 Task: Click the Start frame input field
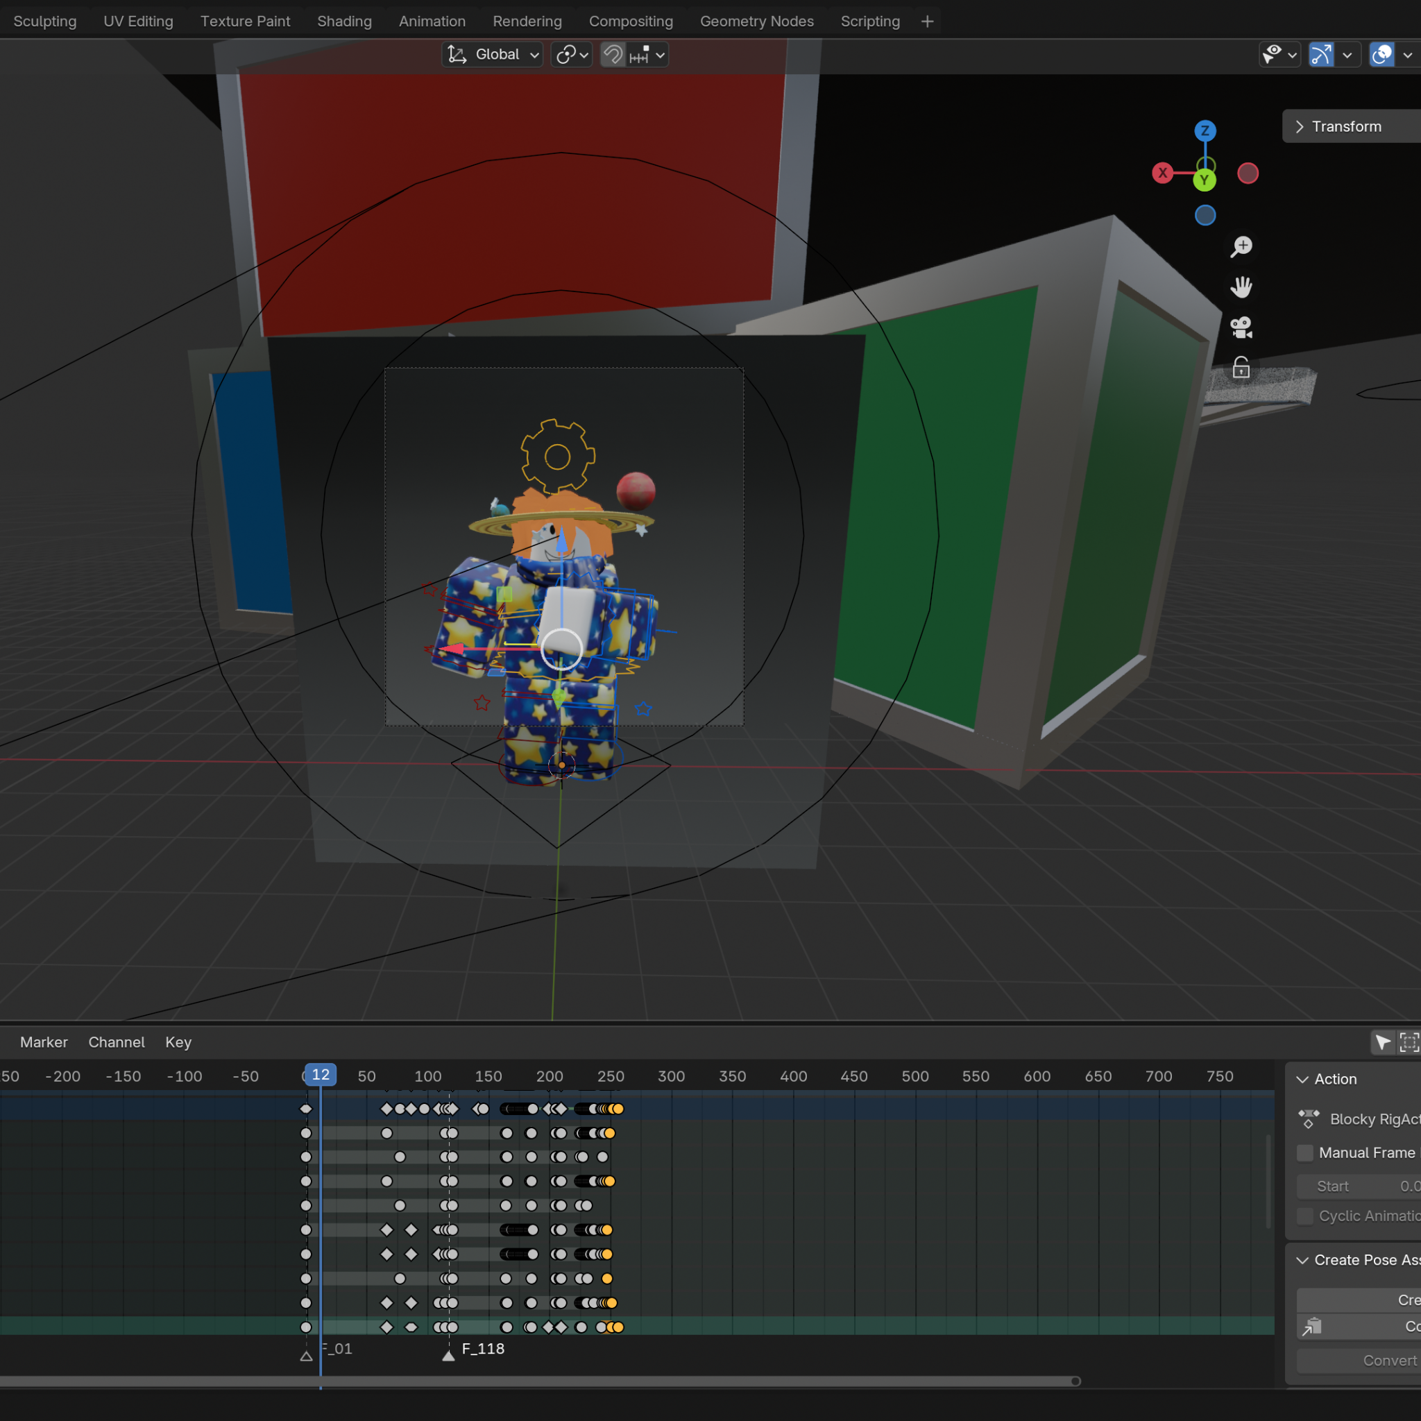pos(1359,1186)
